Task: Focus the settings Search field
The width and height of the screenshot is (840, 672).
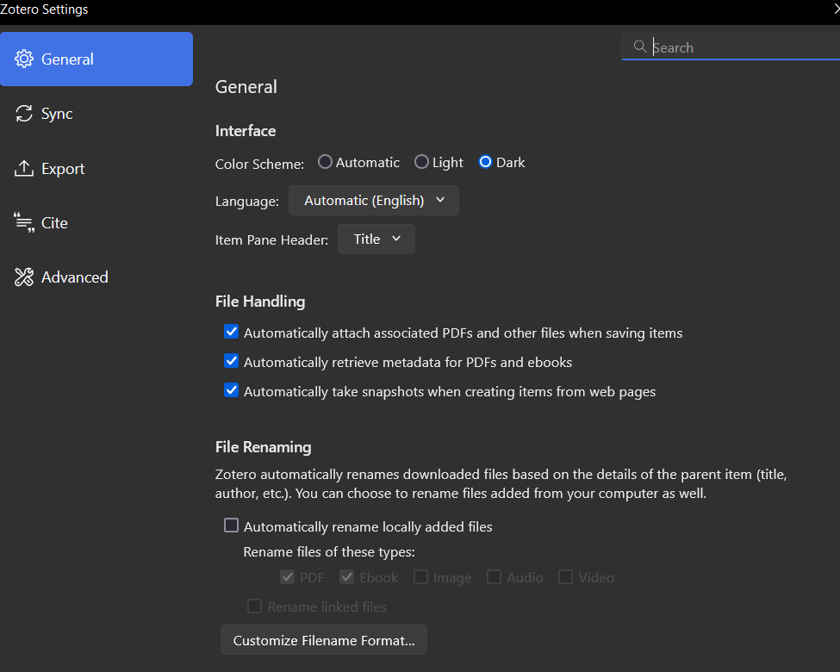Action: 731,47
